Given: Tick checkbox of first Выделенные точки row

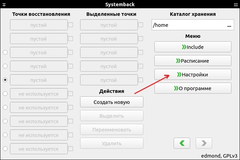Looking at the screenshot, I should [141, 25].
